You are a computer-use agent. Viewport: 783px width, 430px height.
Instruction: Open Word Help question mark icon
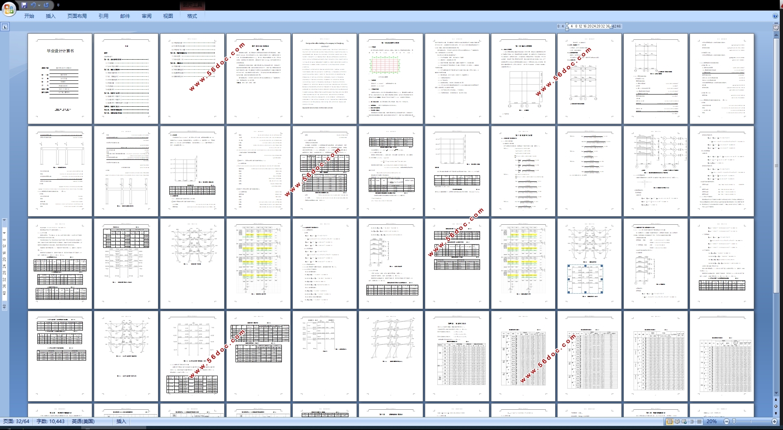coord(775,16)
